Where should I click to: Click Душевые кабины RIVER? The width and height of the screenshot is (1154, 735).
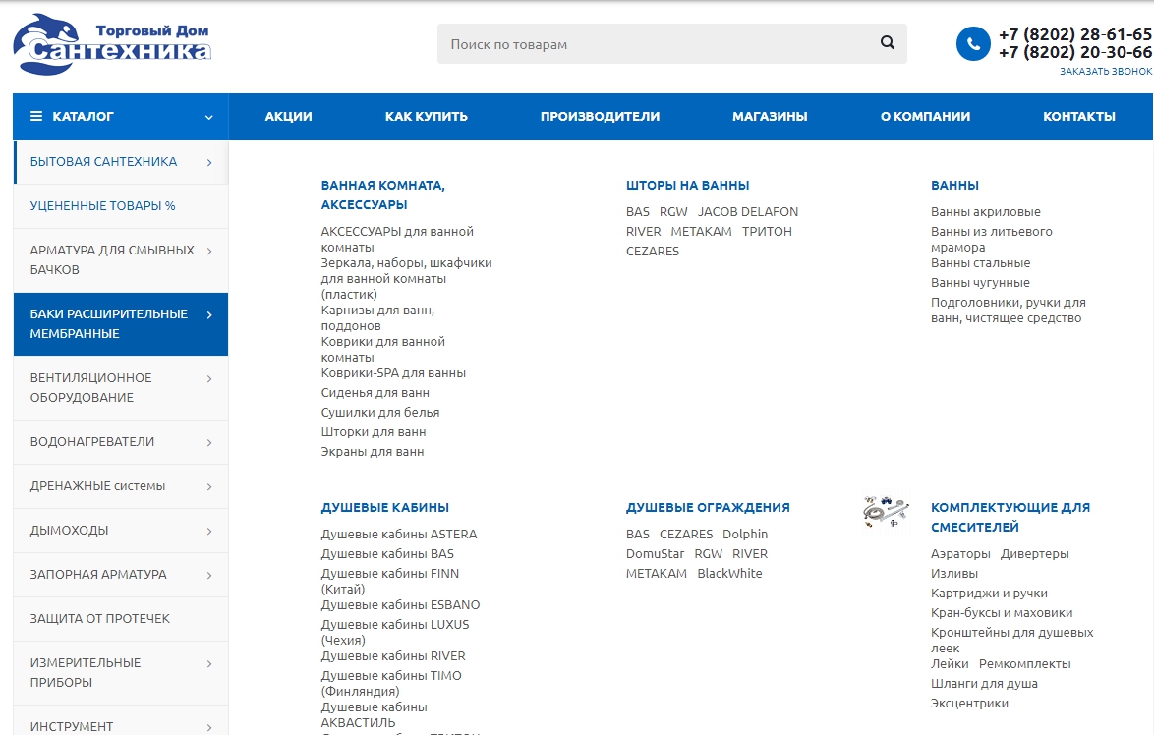393,656
